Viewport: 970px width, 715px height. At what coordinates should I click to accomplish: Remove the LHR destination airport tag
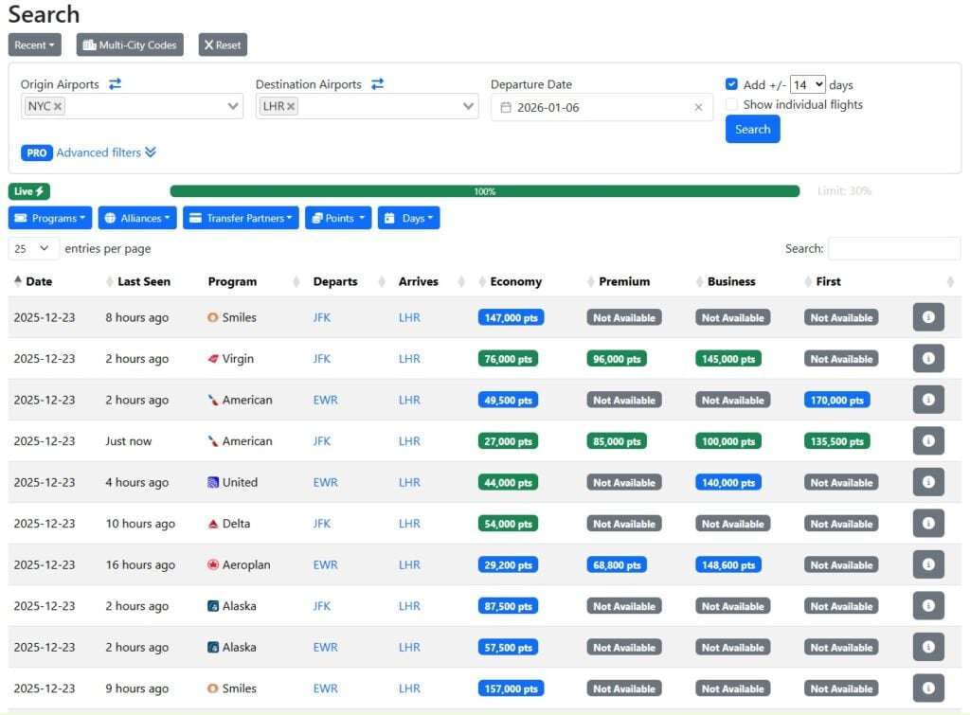point(291,106)
